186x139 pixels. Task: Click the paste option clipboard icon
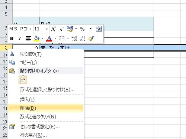pos(23,80)
